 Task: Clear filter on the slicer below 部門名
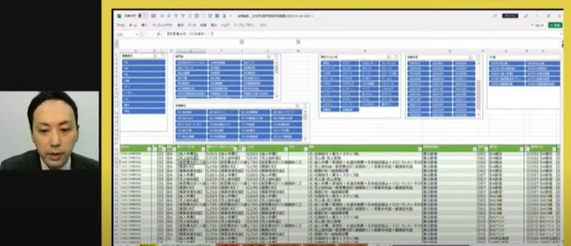coord(304,106)
